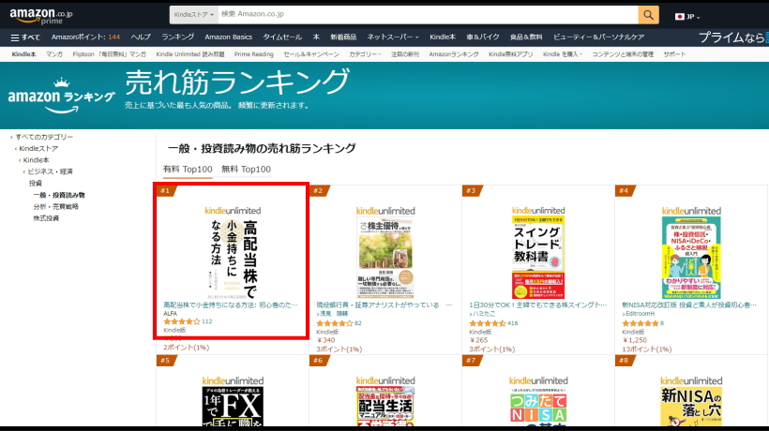Select 投資 category in sidebar
Viewport: 769px width, 431px height.
pos(36,184)
